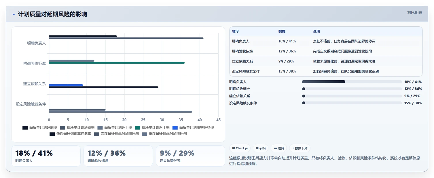
Task: Click the summary paragraph starting 这组数据说明
Action: pos(325,161)
